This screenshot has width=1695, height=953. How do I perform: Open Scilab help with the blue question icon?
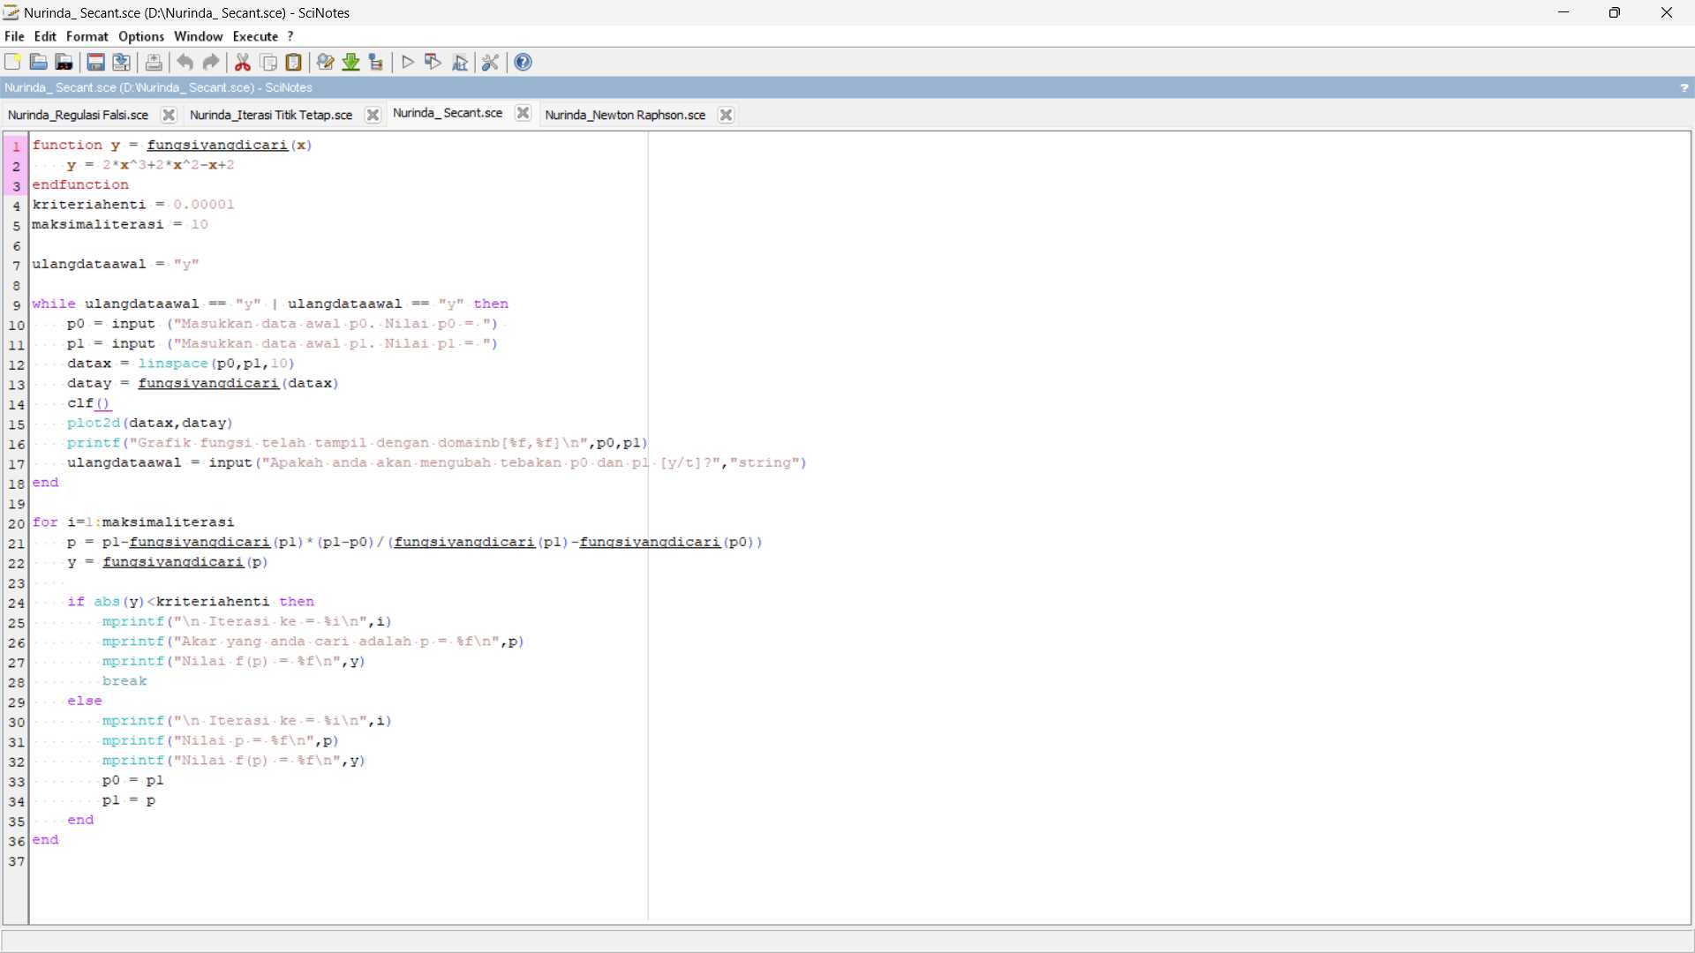524,63
